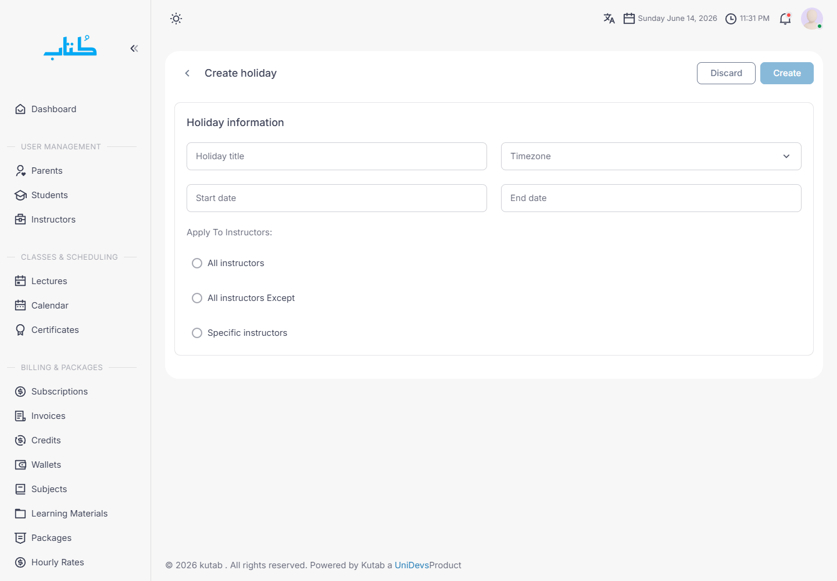Screen dimensions: 837x581
Task: Click the Credits icon in sidebar
Action: pyautogui.click(x=20, y=440)
